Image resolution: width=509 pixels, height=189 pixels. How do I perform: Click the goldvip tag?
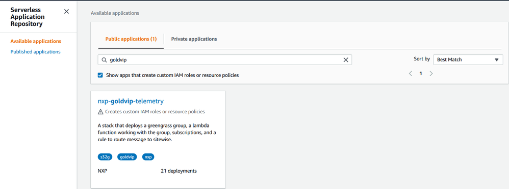coord(128,157)
